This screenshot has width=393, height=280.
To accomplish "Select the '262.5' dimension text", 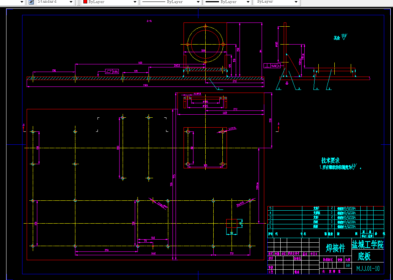I will 177,66.
